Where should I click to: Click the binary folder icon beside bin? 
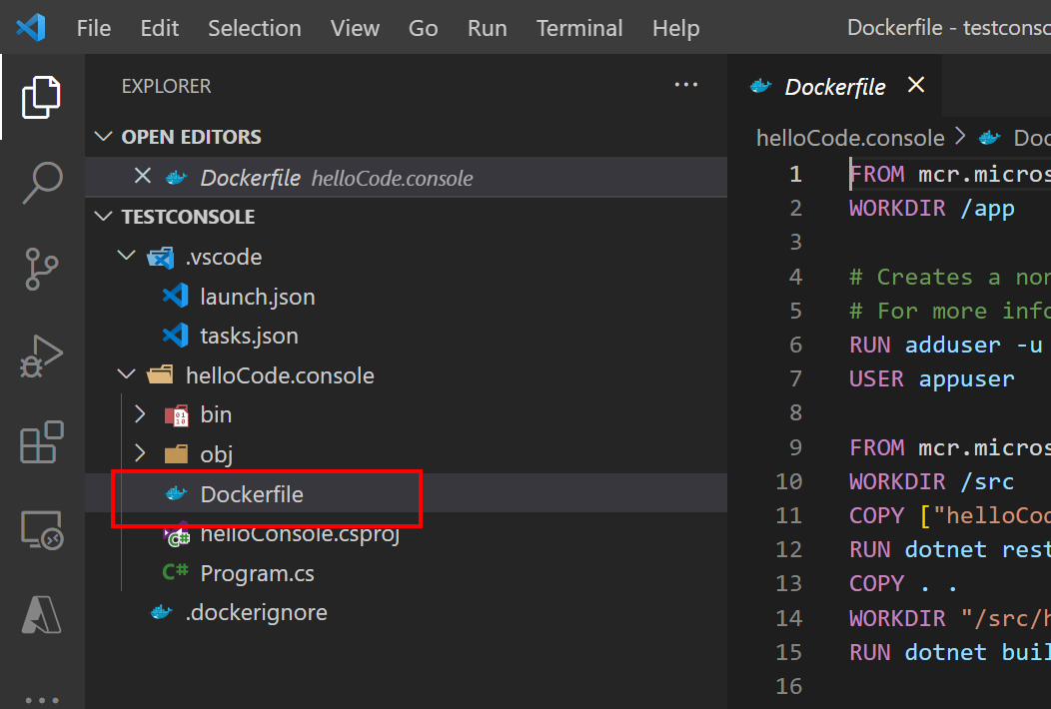tap(176, 415)
